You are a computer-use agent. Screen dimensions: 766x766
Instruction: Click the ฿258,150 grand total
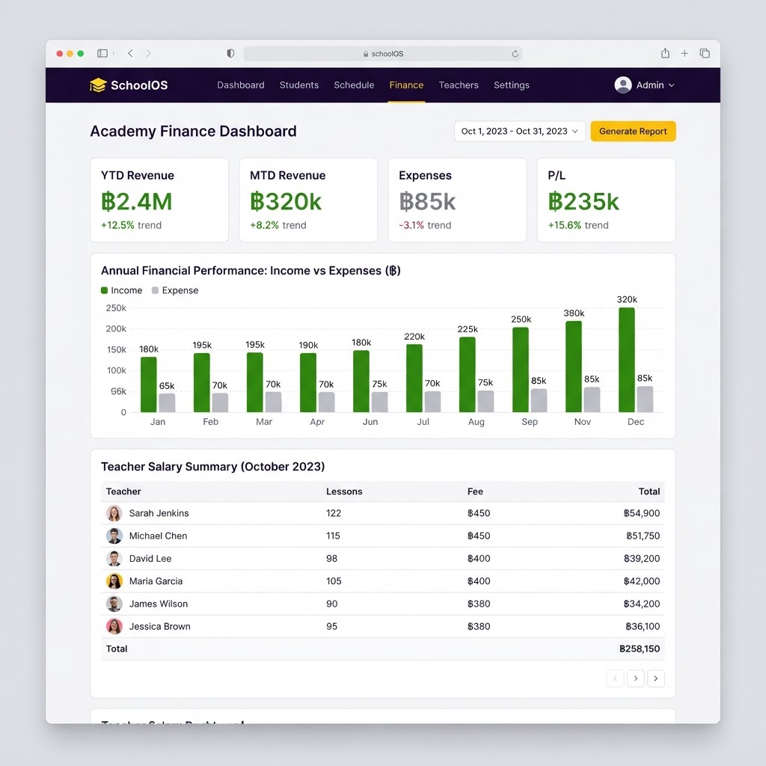(x=640, y=649)
